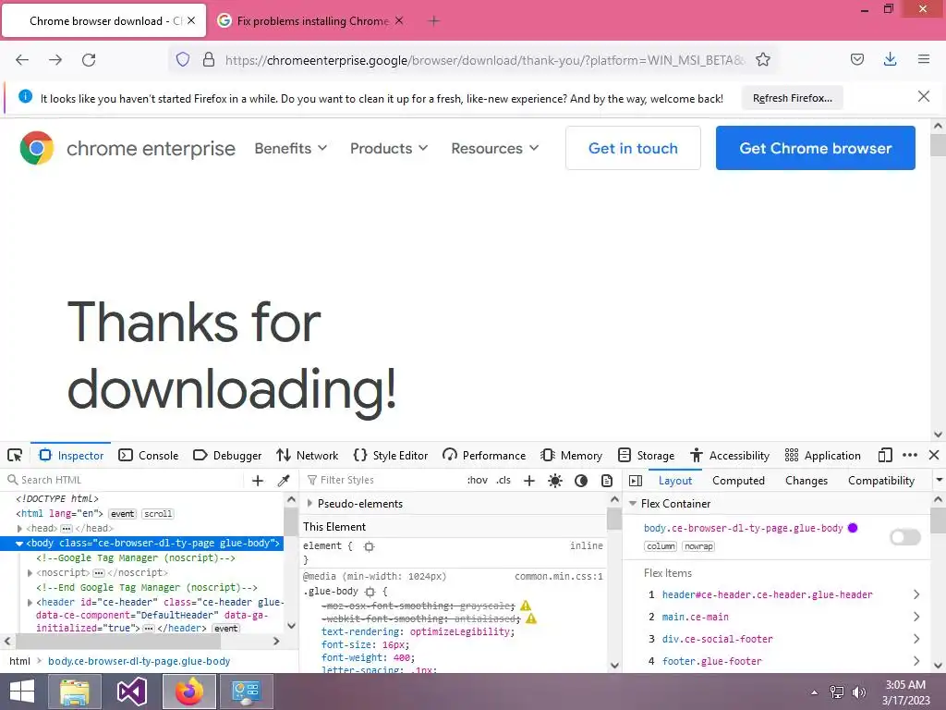Open the Application panel
The height and width of the screenshot is (710, 946).
(x=822, y=455)
